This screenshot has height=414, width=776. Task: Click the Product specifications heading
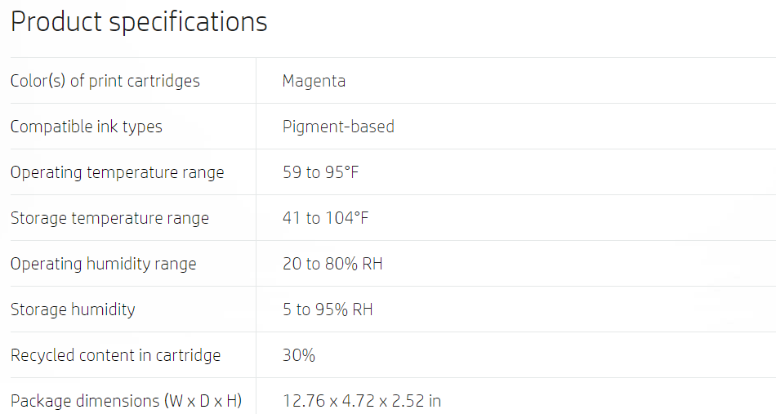point(139,23)
